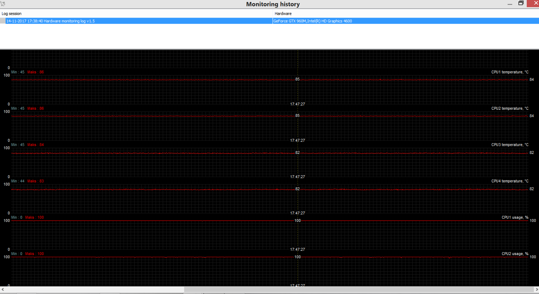Click current value 82 right of CPU3 temperature graph

(532, 152)
